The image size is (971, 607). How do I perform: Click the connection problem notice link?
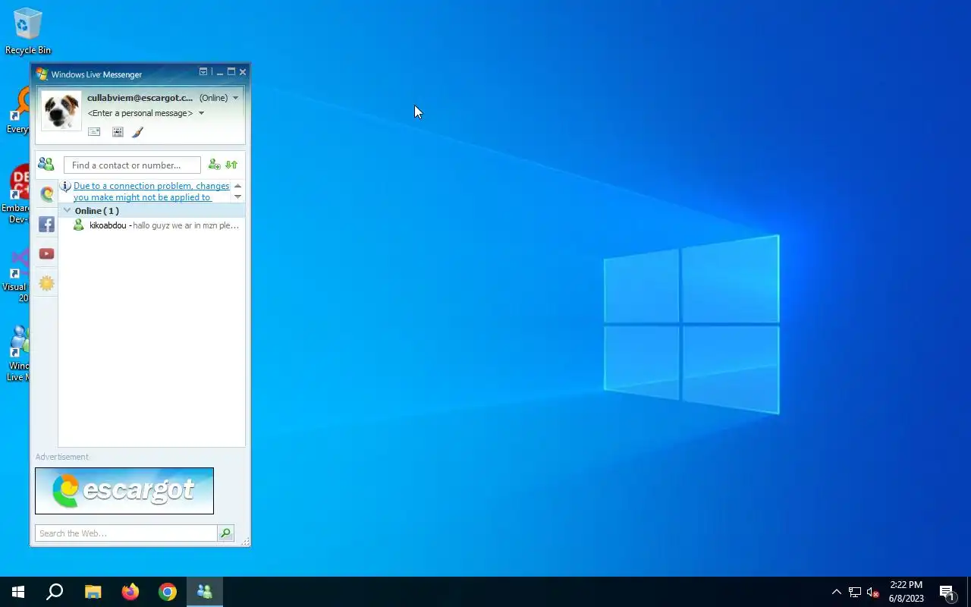coord(151,191)
